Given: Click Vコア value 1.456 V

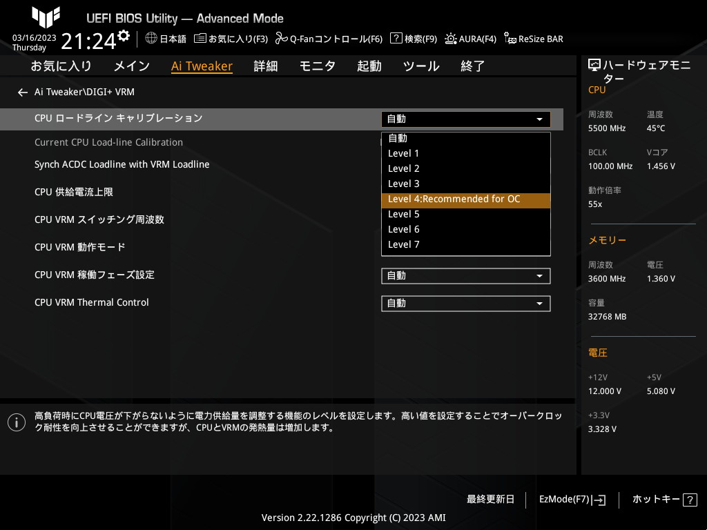Looking at the screenshot, I should (661, 166).
